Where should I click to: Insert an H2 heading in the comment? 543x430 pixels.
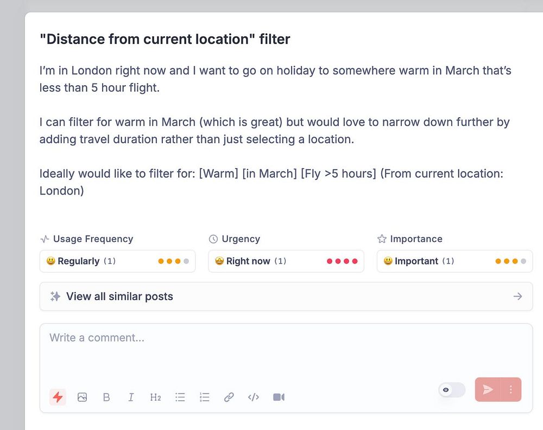[x=155, y=397]
